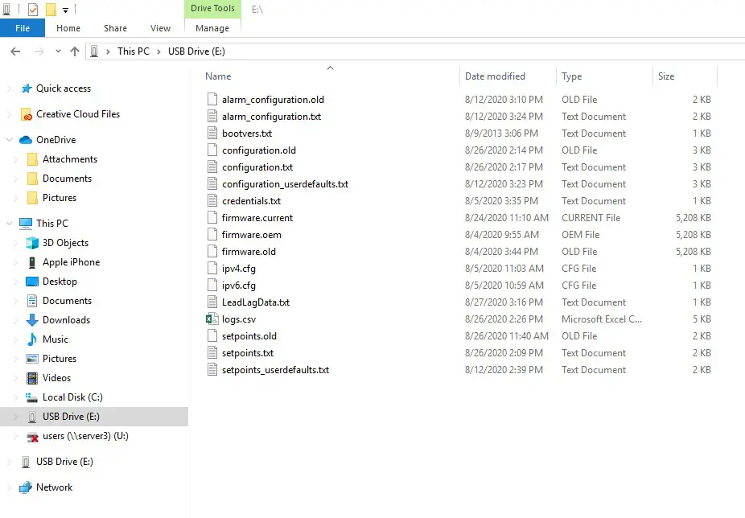Image resolution: width=745 pixels, height=518 pixels.
Task: Open the Manage tab under Drive Tools
Action: coord(212,27)
